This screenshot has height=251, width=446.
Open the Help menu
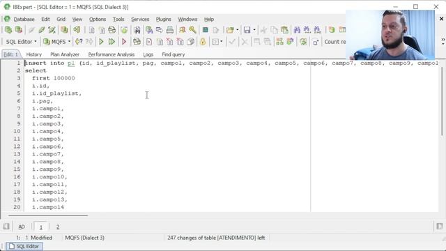click(209, 20)
